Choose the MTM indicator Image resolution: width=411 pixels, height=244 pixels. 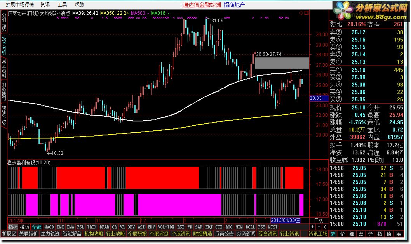tap(239, 227)
